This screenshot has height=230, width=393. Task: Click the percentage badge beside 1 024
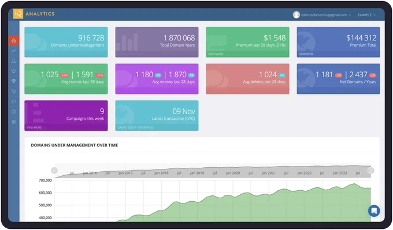281,76
